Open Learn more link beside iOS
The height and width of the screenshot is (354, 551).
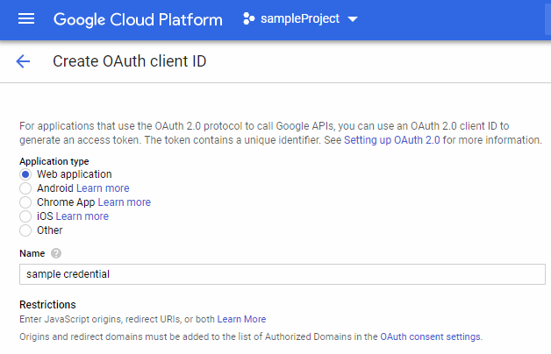pos(82,216)
